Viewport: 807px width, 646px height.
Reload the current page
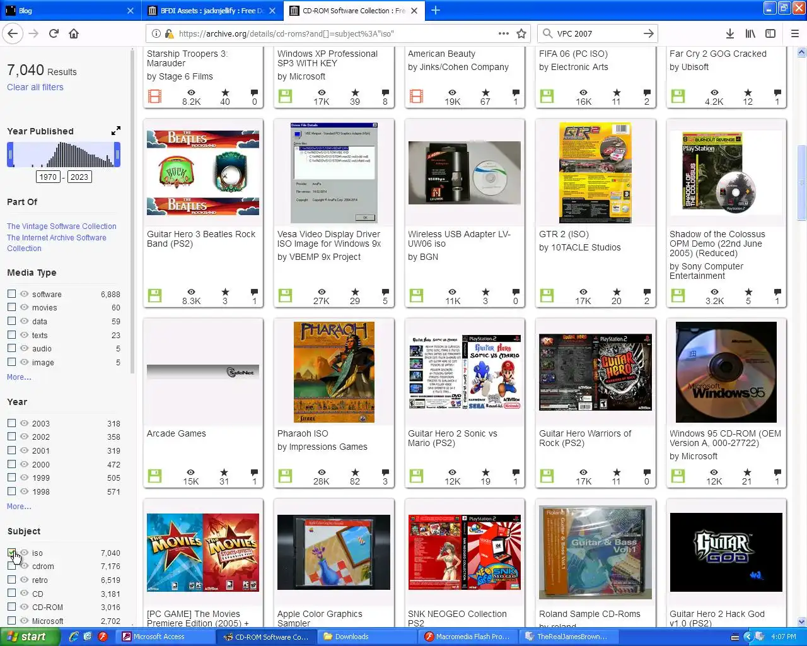coord(54,33)
